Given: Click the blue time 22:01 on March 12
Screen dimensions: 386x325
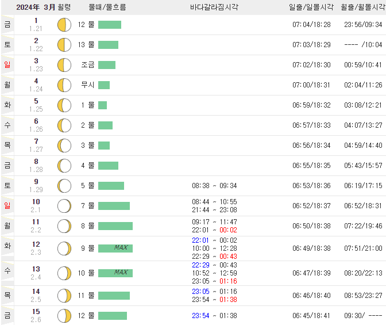Looking at the screenshot, I should point(200,240).
